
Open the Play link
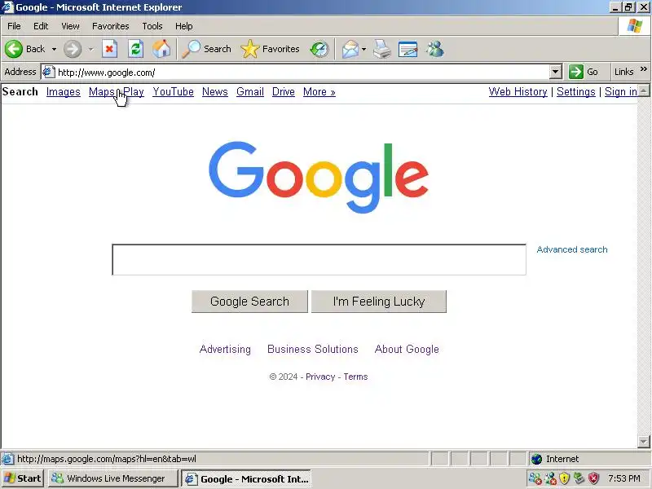coord(134,91)
